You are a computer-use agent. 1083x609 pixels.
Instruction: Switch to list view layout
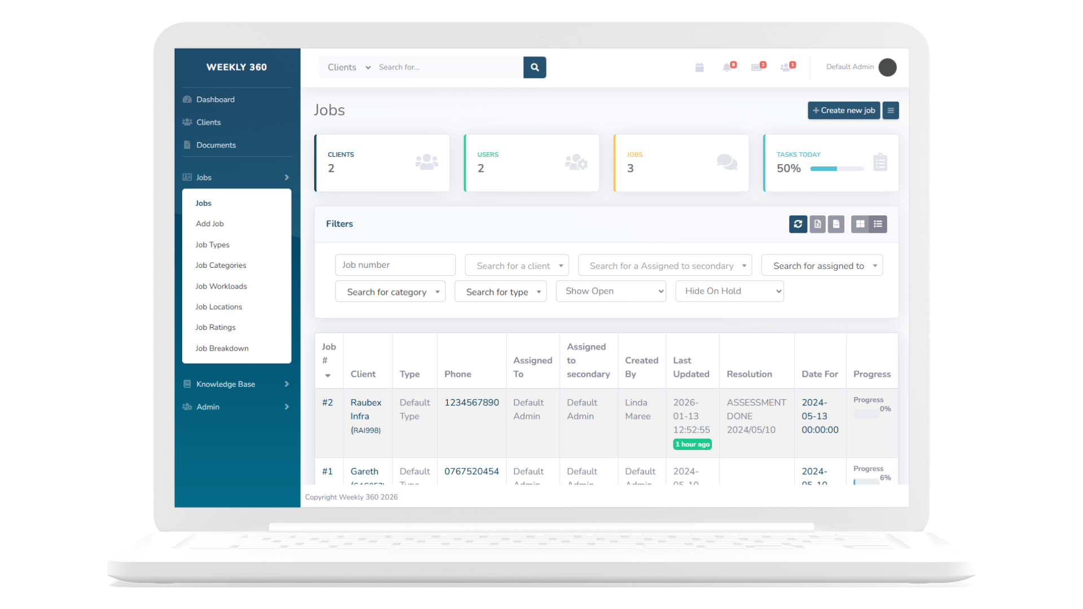coord(878,224)
